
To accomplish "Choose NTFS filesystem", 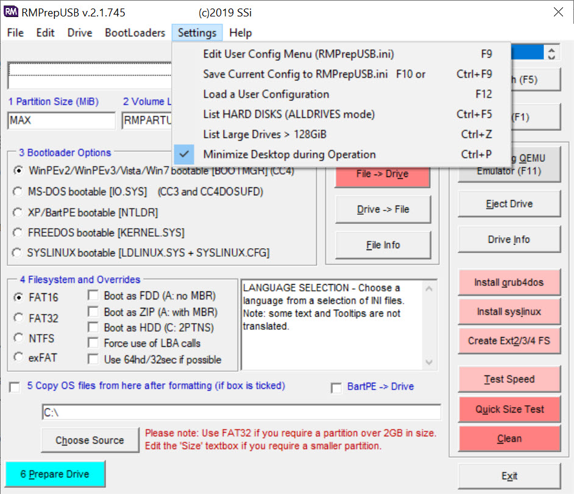I will point(18,338).
